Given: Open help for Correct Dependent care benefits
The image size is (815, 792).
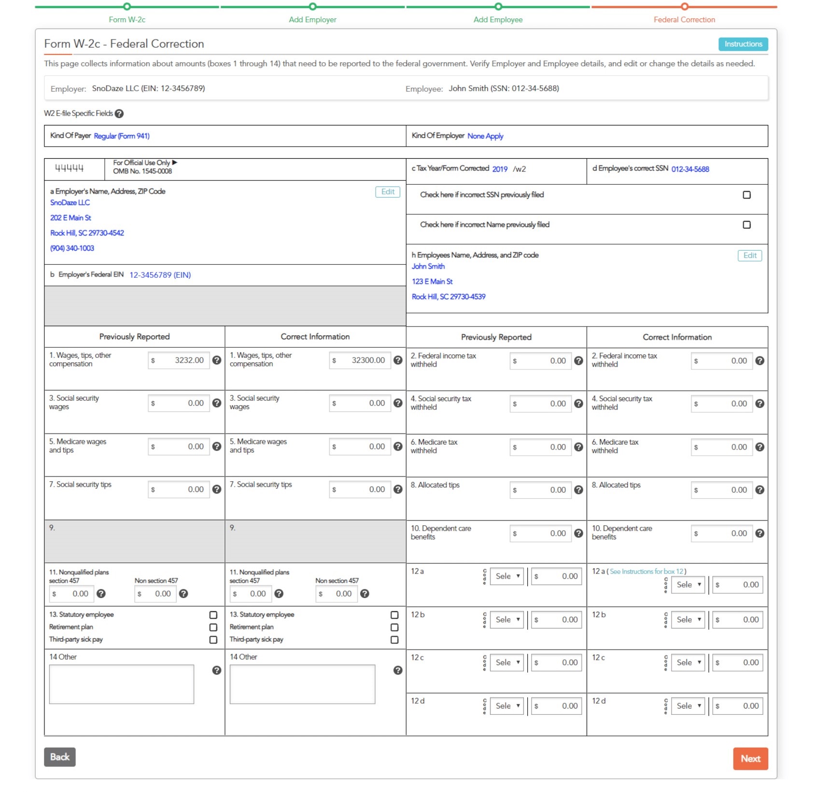Looking at the screenshot, I should (x=759, y=533).
